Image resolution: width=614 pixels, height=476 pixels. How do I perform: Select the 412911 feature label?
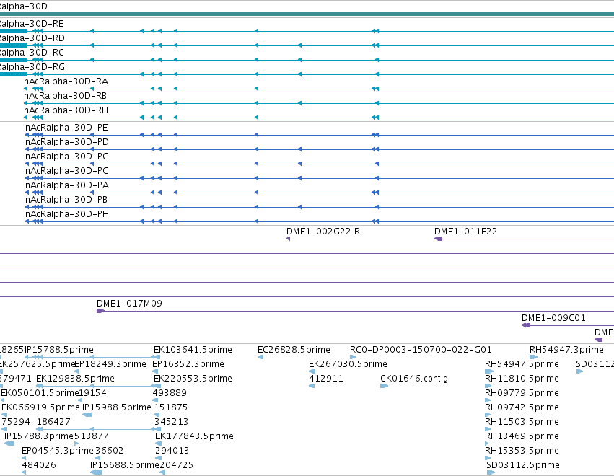[326, 379]
